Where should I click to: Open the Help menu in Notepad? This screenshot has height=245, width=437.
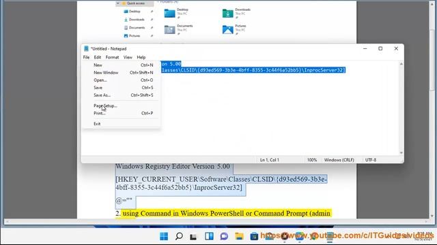[x=141, y=57]
